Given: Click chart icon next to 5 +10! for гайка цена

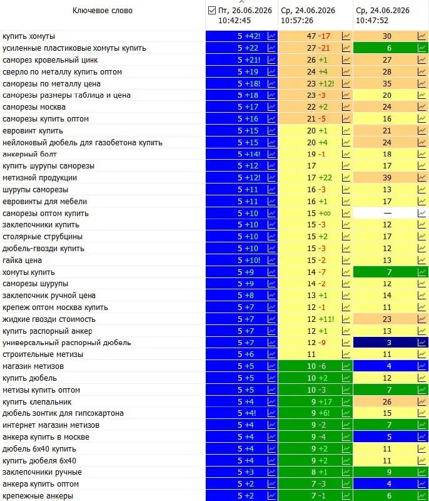Looking at the screenshot, I should pos(271,260).
